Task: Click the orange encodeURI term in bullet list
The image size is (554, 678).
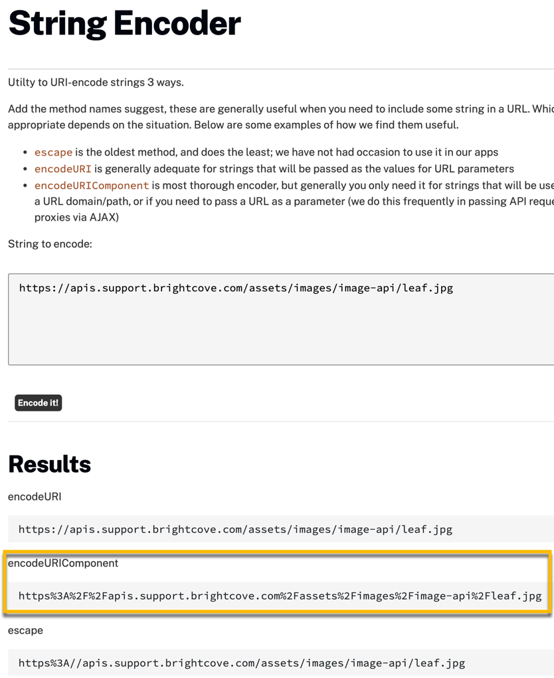Action: (62, 169)
